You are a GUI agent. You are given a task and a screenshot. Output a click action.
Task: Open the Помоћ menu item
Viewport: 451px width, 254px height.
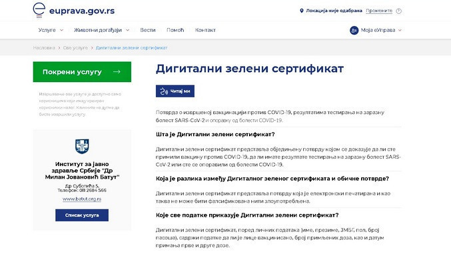(x=175, y=30)
